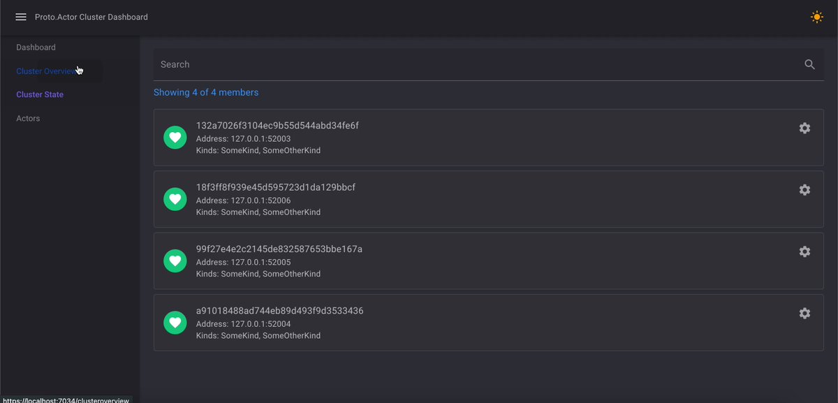Select member ID a91018488ad744eb89d493f9d3533436
838x403 pixels.
coord(279,311)
